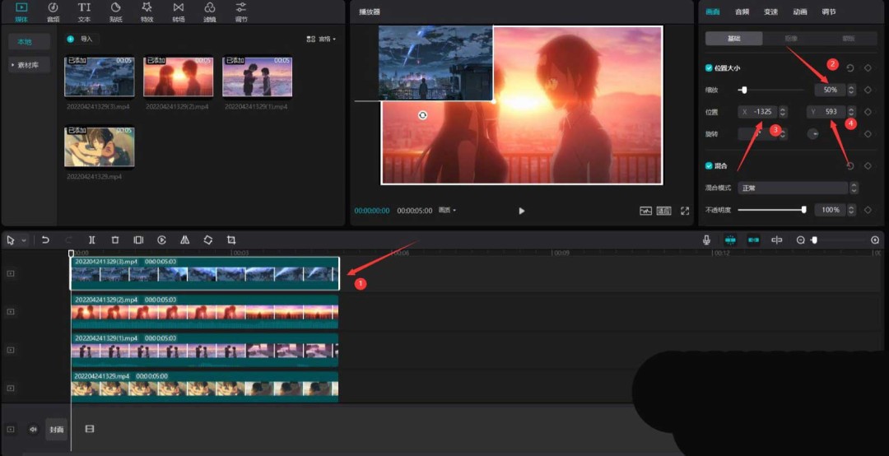Uncheck the 混合 checkbox
Screen dimensions: 889x456
(710, 165)
